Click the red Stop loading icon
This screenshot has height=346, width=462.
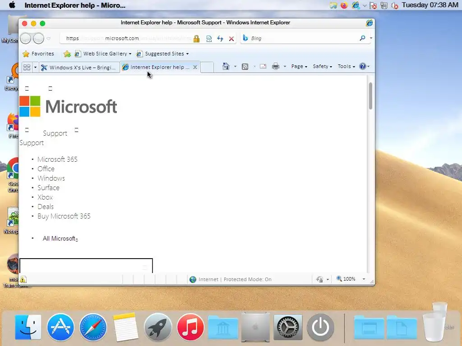click(231, 39)
